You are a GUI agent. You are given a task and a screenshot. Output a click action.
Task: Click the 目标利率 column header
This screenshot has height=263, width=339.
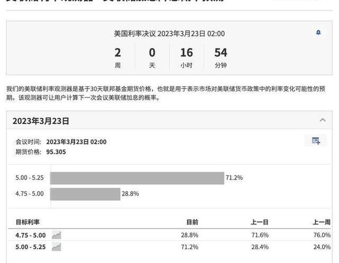coord(28,222)
